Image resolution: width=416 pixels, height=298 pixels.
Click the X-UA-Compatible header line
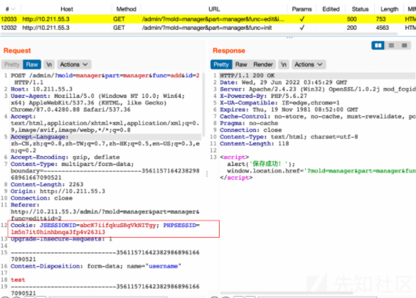coord(279,103)
